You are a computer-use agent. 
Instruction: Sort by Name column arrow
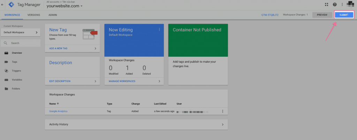coord(58,104)
